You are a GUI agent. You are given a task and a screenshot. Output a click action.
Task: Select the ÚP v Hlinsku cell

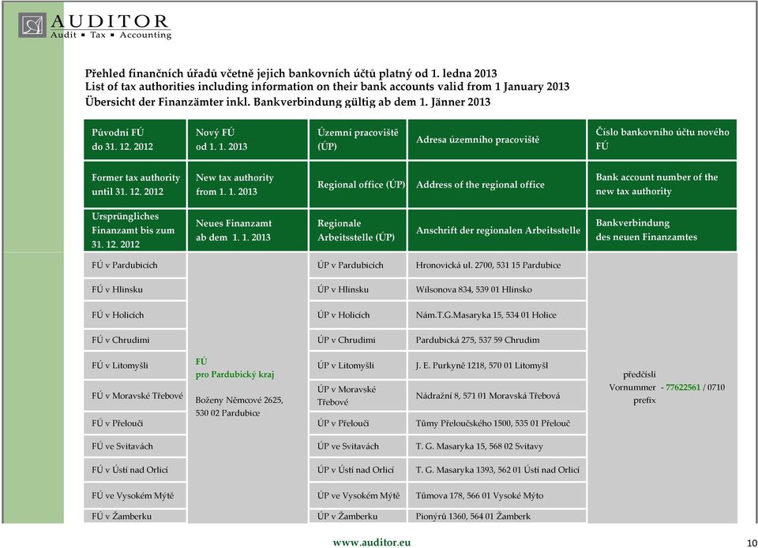point(358,289)
